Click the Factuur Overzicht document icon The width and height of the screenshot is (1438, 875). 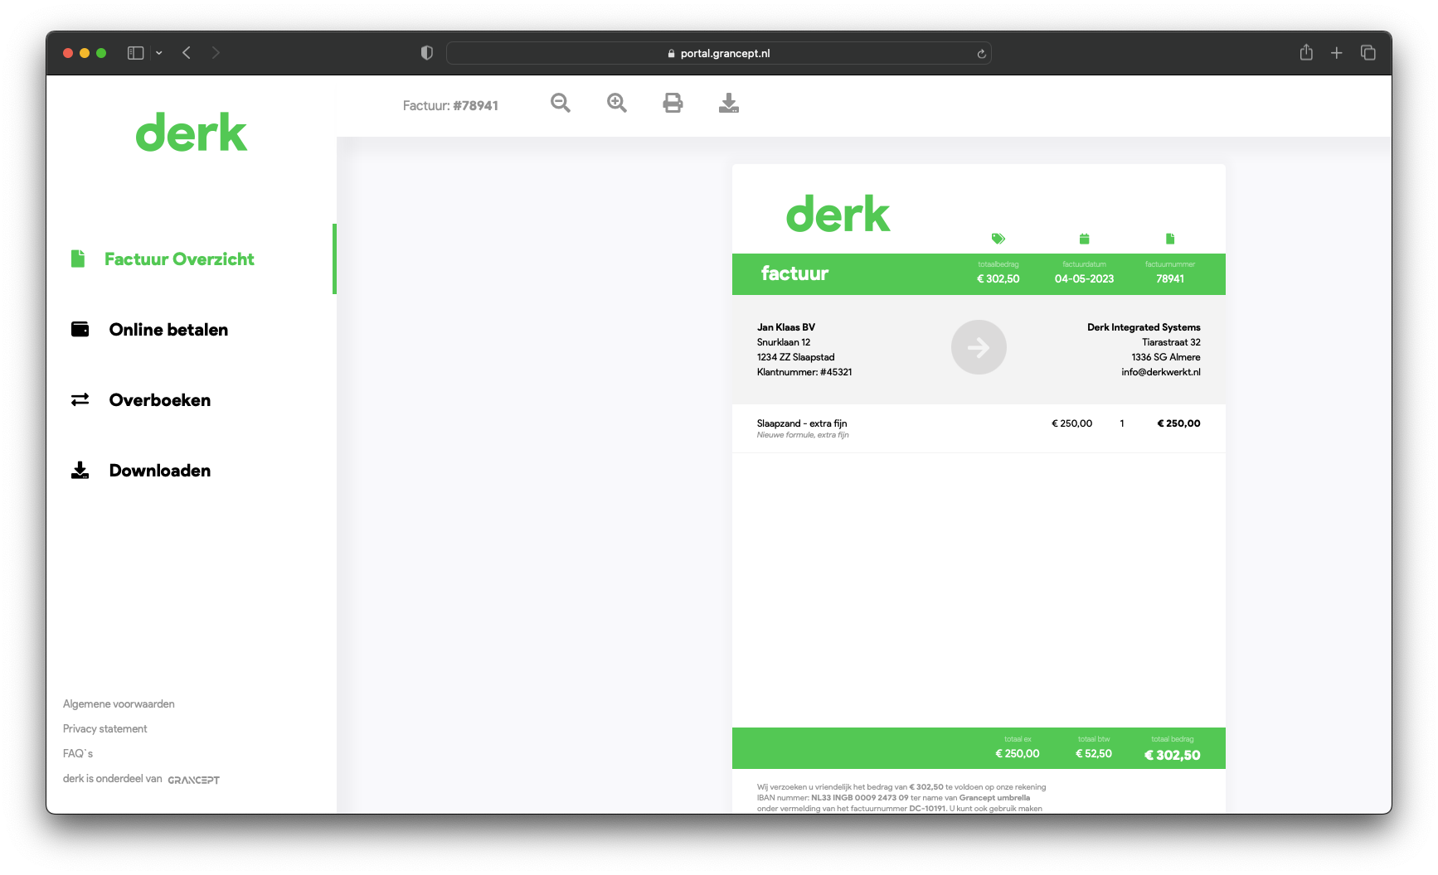pyautogui.click(x=78, y=259)
